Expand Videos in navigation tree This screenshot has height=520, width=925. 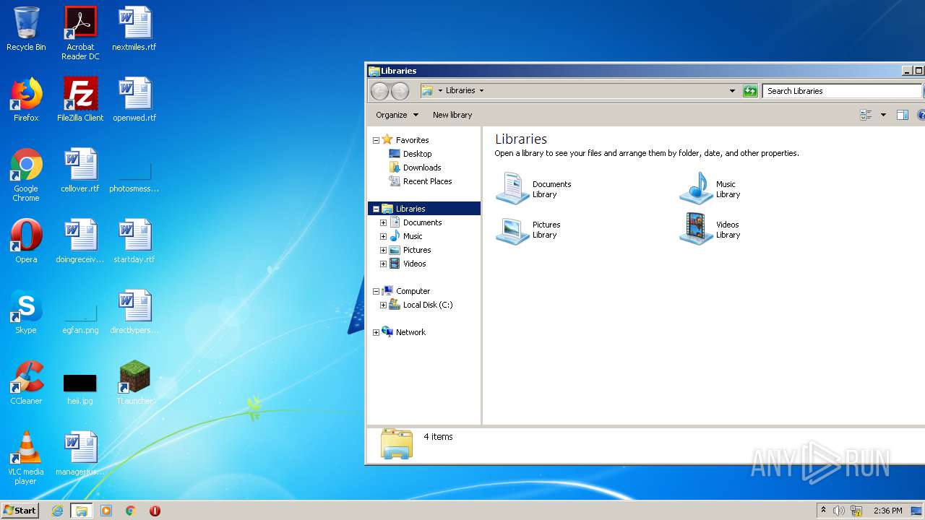[383, 264]
